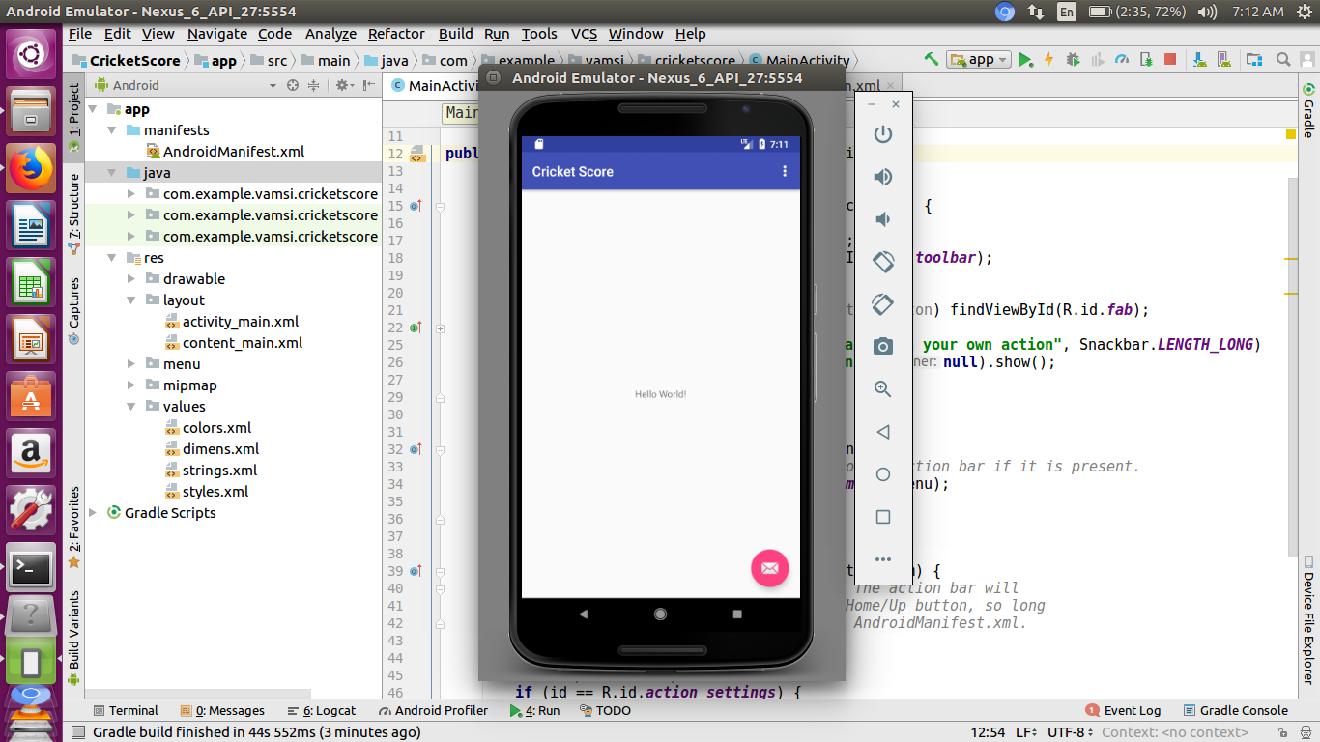1320x742 pixels.
Task: Click the CricketScore breadcrumb
Action: click(x=127, y=60)
